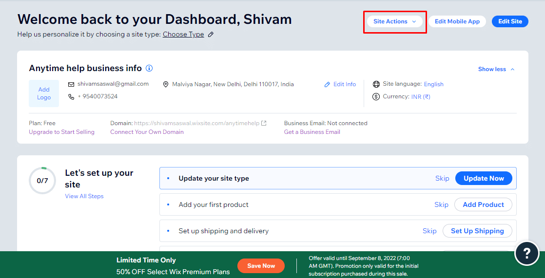The width and height of the screenshot is (545, 278).
Task: Click the Add Product button
Action: click(483, 205)
